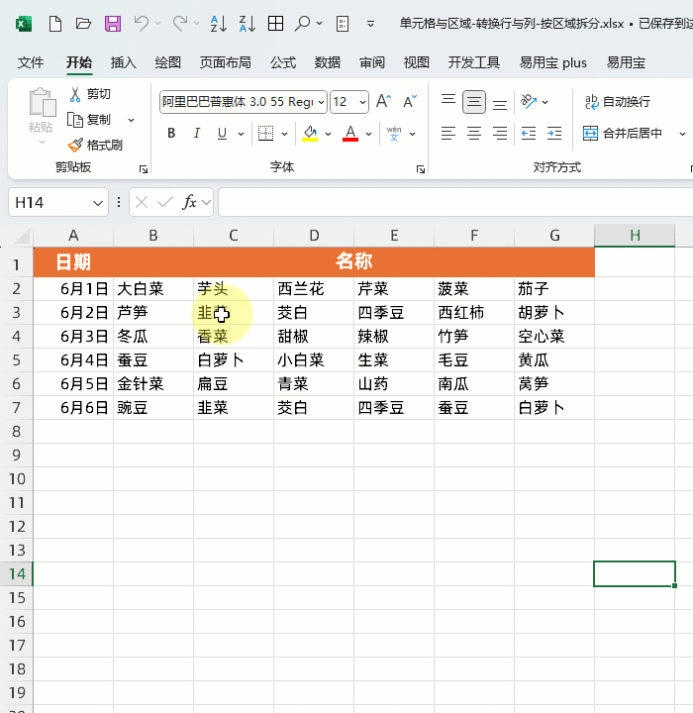Screen dimensions: 693x713
Task: Switch to the 页面布局 tab
Action: pyautogui.click(x=225, y=62)
